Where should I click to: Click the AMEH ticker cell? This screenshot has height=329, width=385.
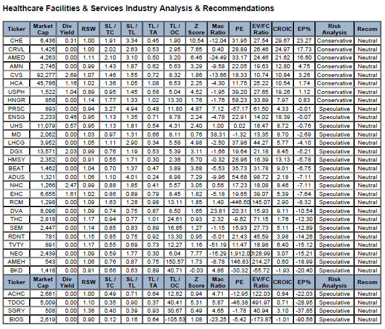pyautogui.click(x=16, y=262)
